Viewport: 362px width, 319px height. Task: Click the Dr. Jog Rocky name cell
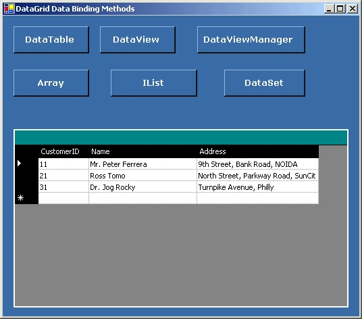pos(143,187)
